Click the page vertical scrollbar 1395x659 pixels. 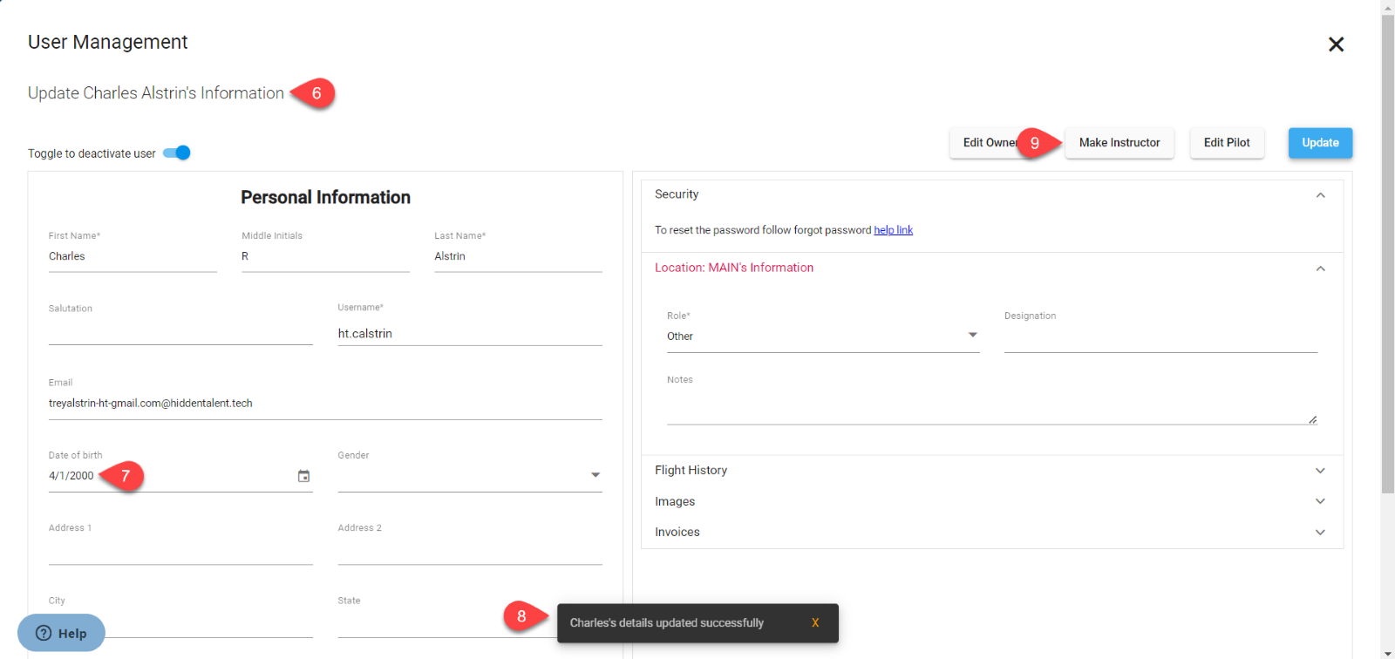point(1387,262)
